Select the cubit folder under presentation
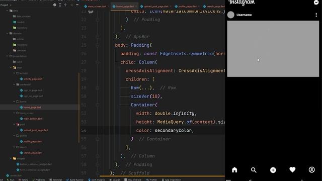Viewport: 322px width, 181px height. 18,61
